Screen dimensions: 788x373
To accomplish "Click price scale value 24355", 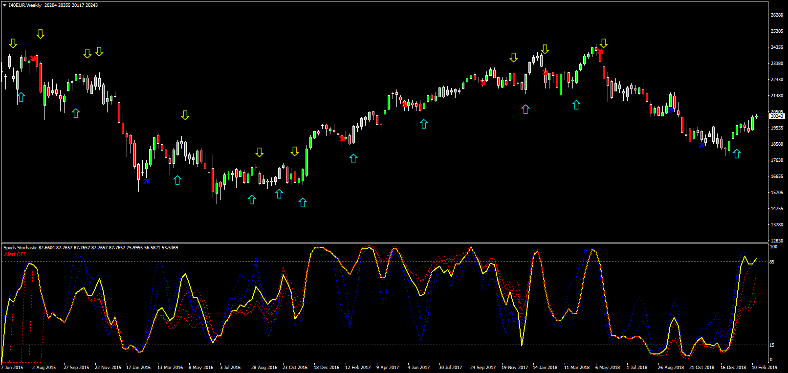I will point(777,47).
